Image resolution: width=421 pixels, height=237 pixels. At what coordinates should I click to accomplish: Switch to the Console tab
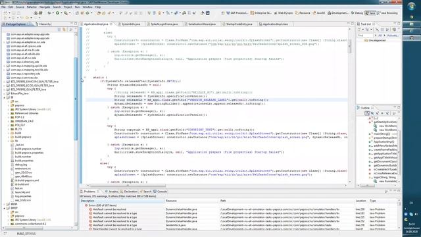click(x=161, y=192)
